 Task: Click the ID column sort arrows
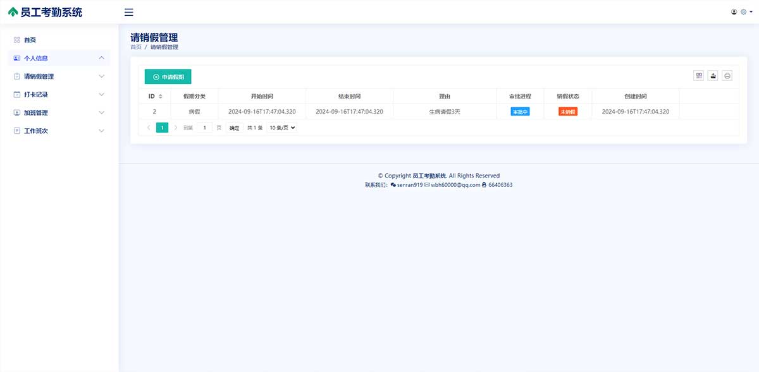click(160, 97)
